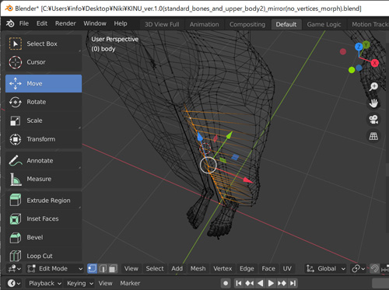Screen dimensions: 389x290
Task: Open the timeline editor type dropdown
Action: [14, 283]
